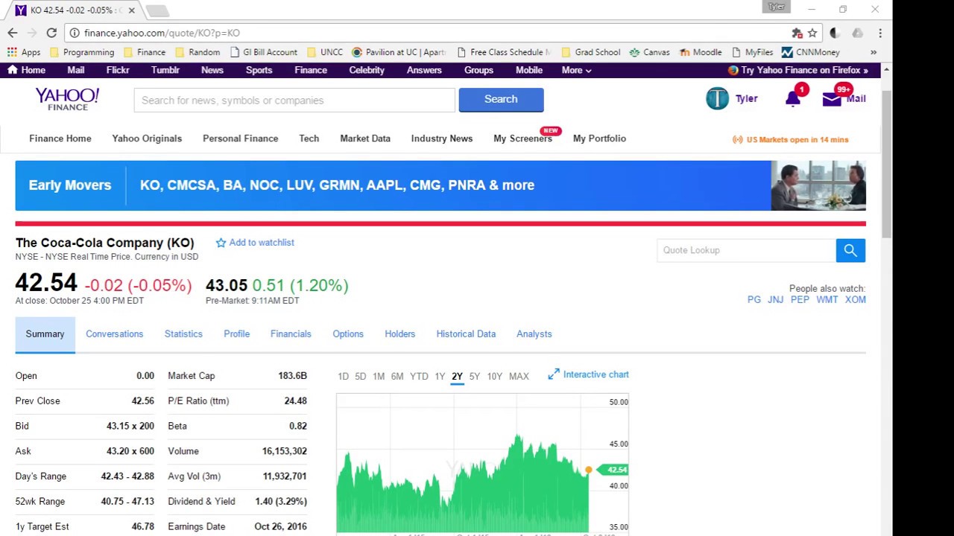Click the PG ticker link
954x536 pixels.
754,299
